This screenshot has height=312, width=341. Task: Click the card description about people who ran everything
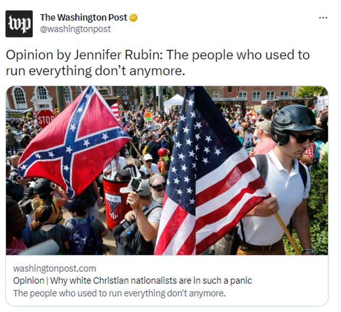[119, 293]
